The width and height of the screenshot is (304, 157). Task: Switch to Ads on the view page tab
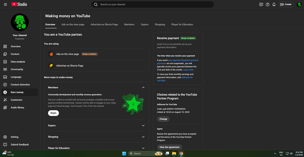click(x=73, y=24)
